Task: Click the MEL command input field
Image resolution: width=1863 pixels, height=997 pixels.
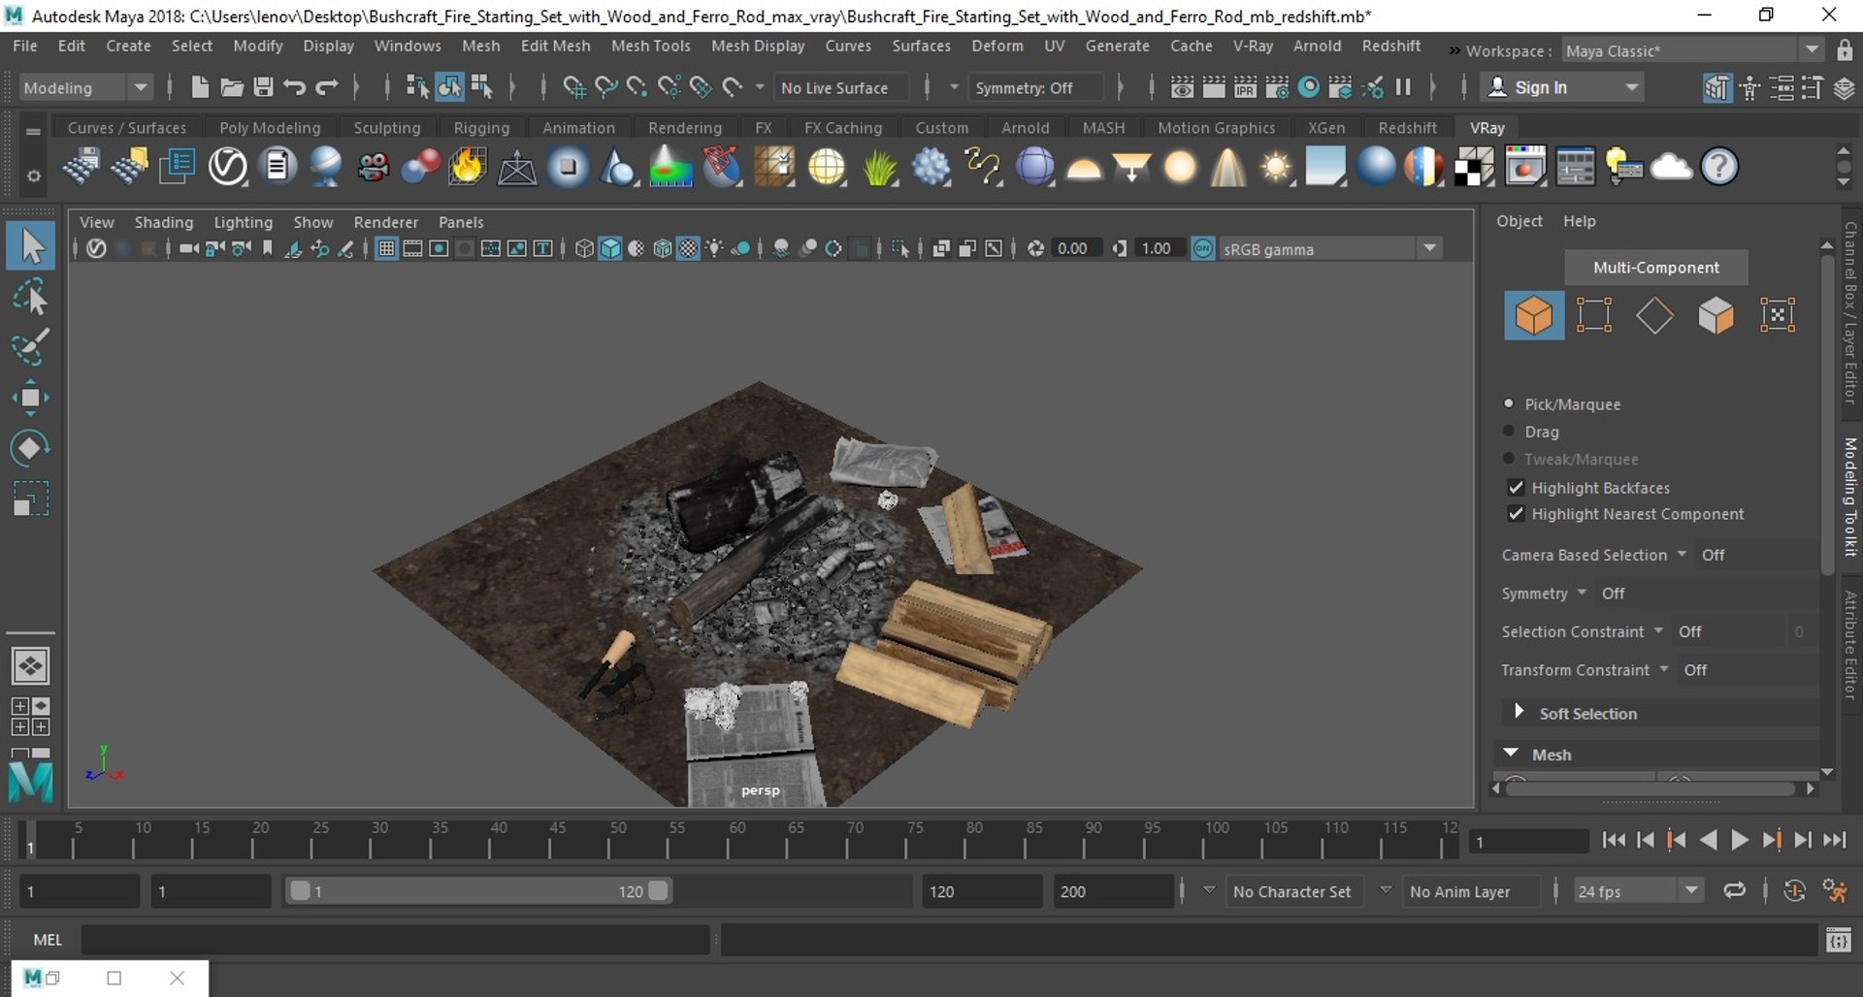Action: pyautogui.click(x=395, y=939)
